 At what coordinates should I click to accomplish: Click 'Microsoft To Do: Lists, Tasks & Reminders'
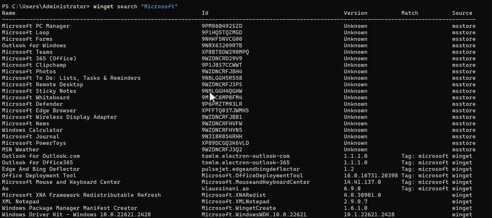[71, 78]
